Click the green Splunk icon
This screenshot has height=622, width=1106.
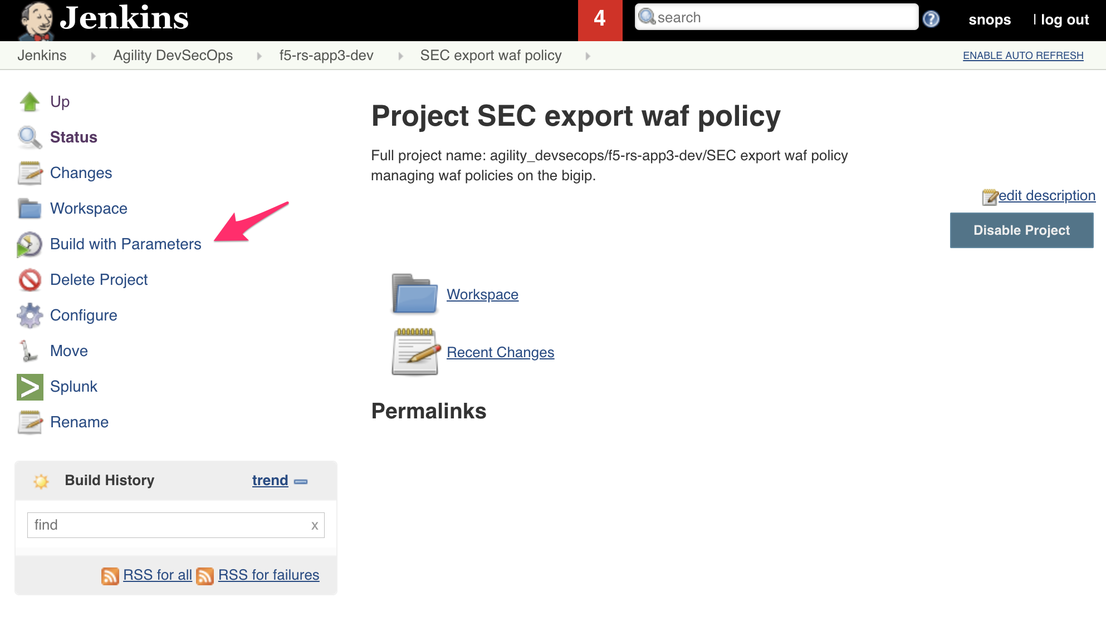click(x=30, y=387)
